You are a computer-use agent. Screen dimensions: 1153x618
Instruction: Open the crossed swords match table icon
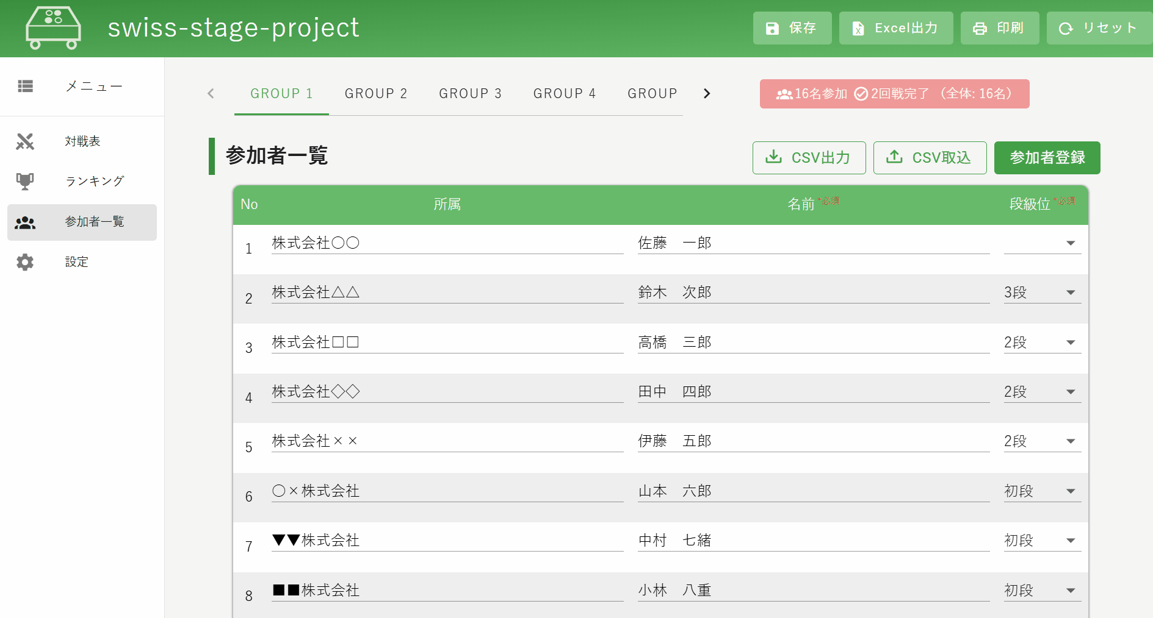tap(25, 141)
